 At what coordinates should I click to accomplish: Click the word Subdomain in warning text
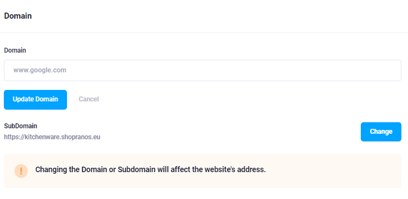pos(137,169)
